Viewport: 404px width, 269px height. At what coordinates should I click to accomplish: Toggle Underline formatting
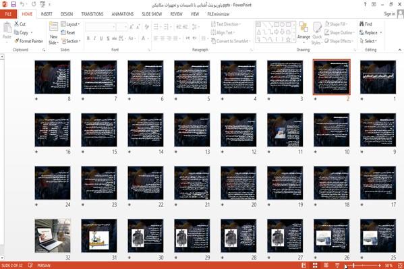101,38
